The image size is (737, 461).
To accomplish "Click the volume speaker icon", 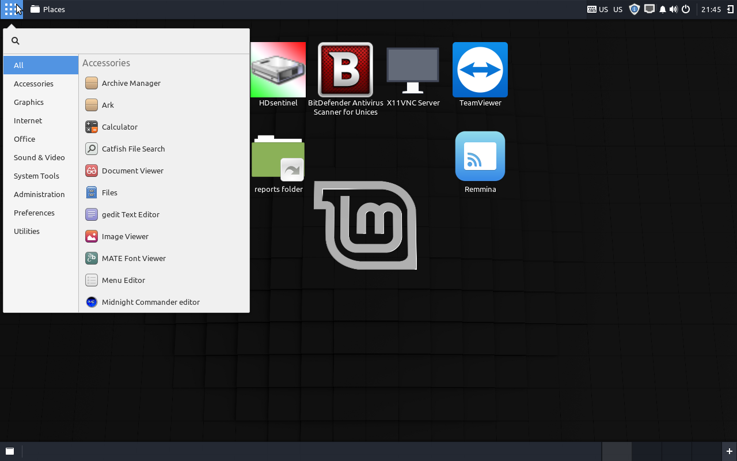I will pos(674,9).
